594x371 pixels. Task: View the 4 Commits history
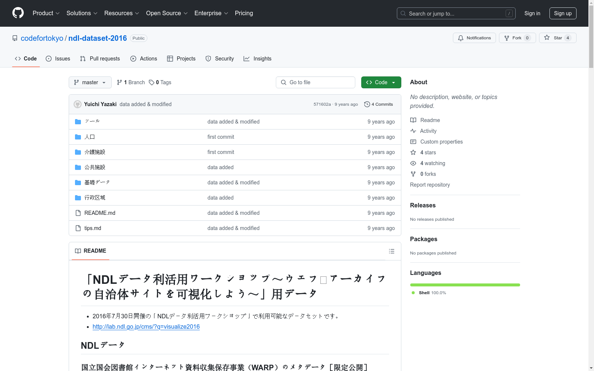coord(379,104)
